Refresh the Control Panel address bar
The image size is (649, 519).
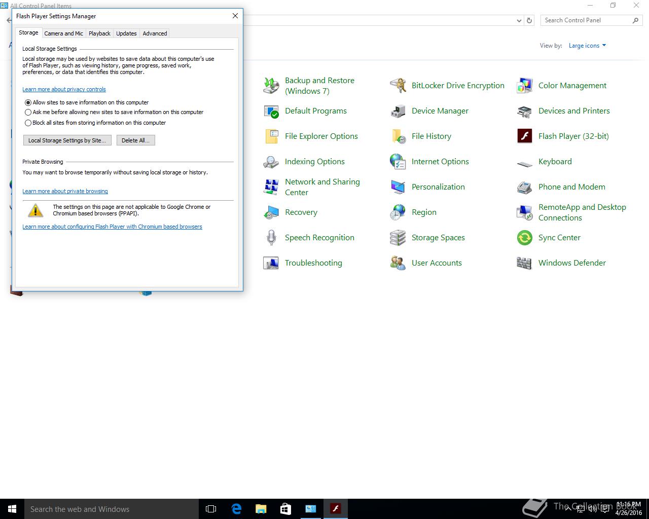(x=529, y=21)
